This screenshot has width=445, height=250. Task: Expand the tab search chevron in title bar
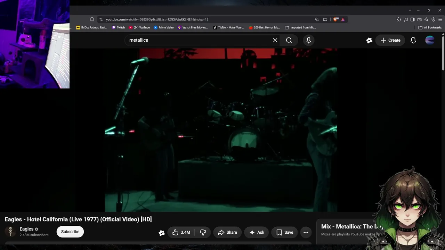tap(410, 10)
